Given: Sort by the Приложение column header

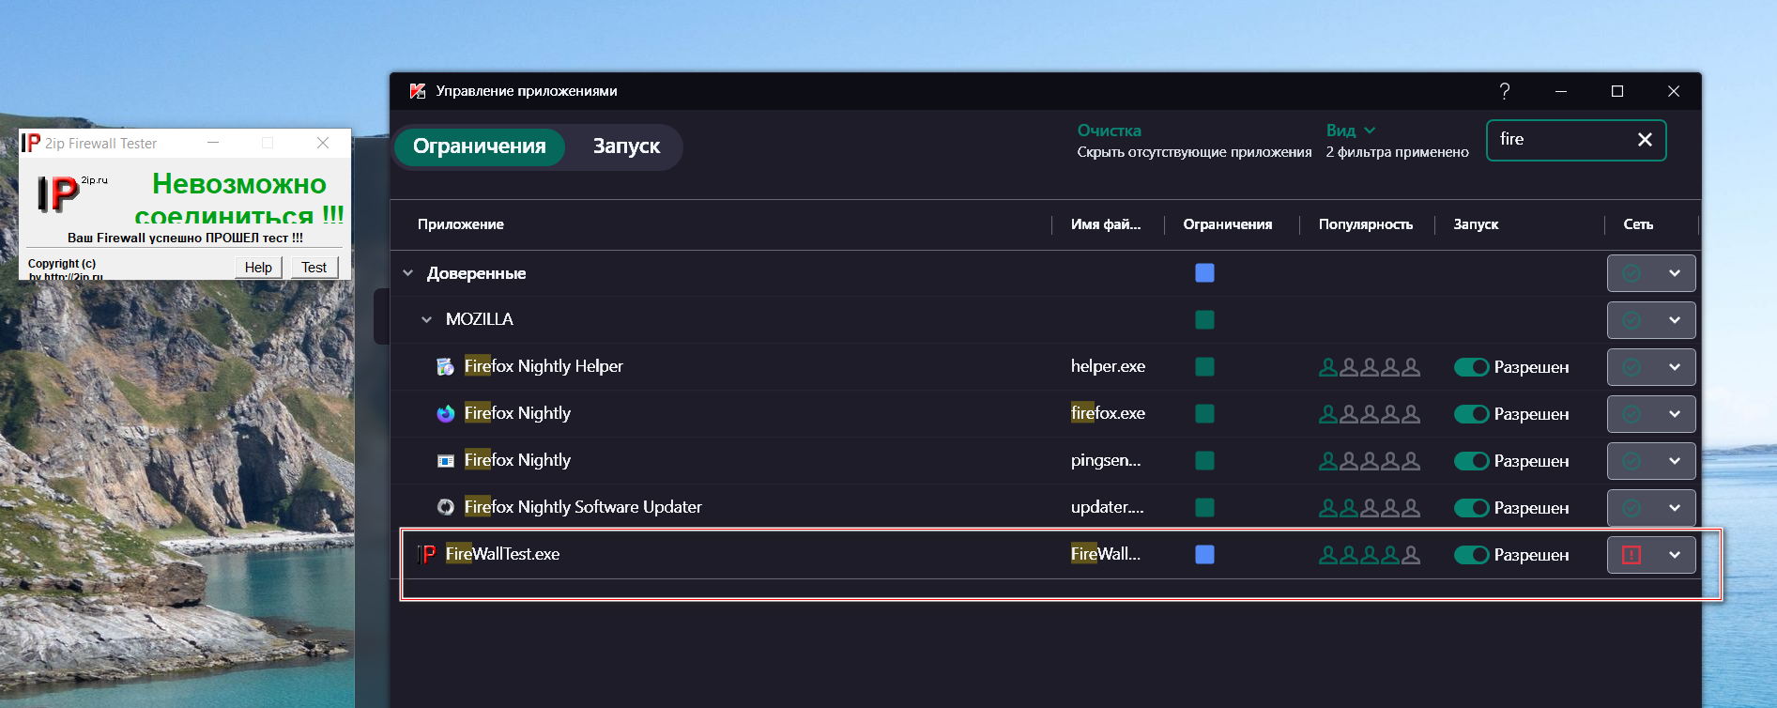Looking at the screenshot, I should [461, 224].
